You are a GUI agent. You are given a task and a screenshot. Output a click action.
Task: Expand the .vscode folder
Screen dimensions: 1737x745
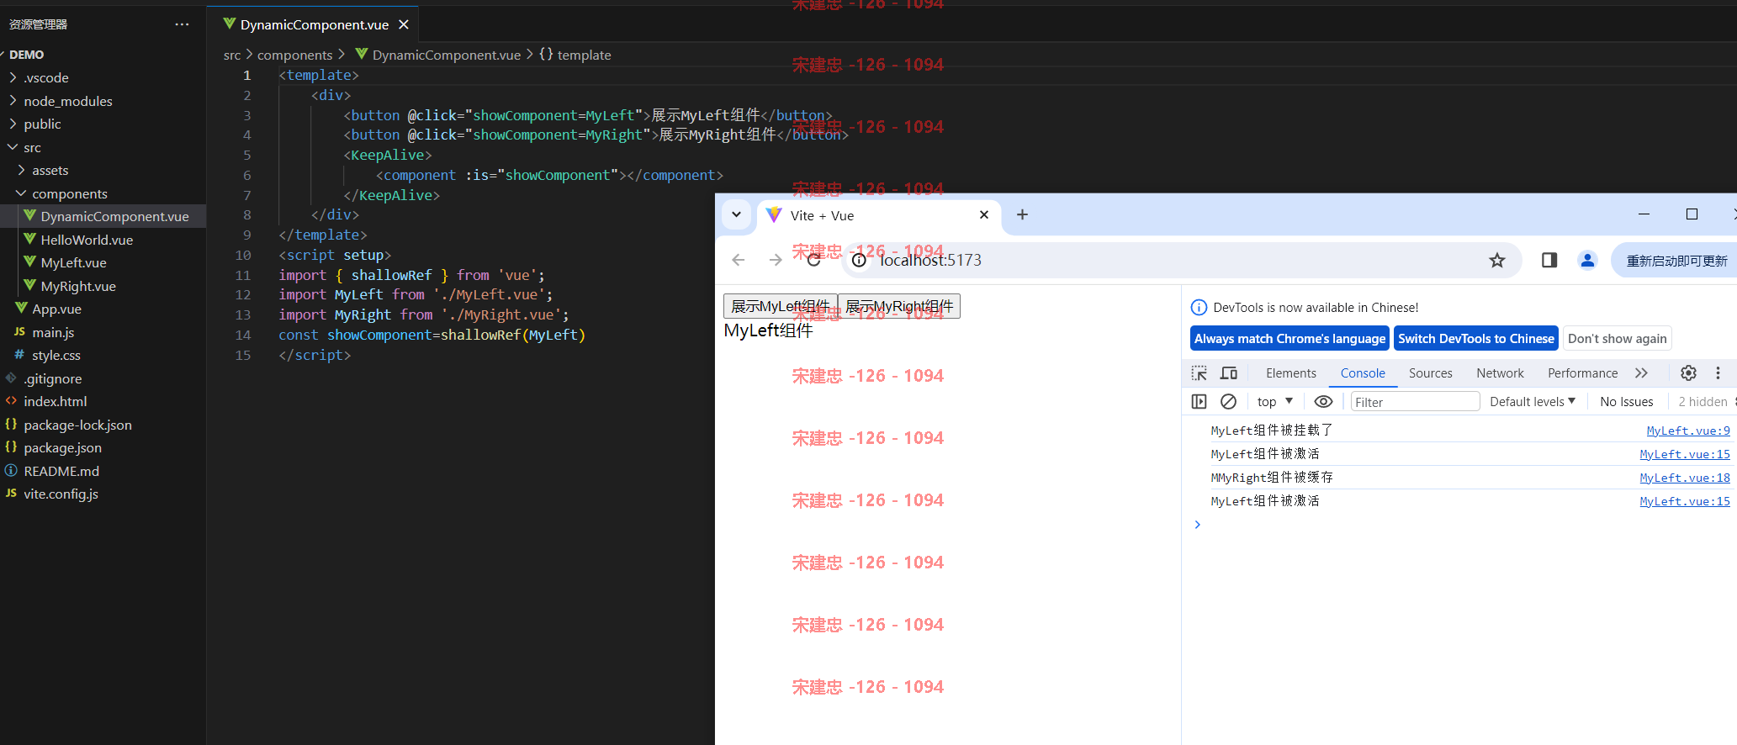46,77
